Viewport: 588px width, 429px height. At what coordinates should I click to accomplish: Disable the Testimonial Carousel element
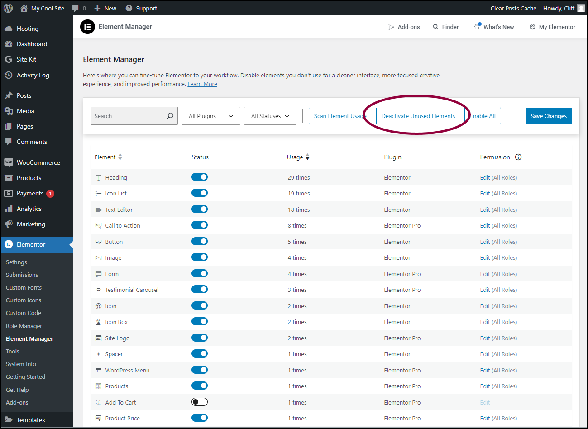click(200, 289)
